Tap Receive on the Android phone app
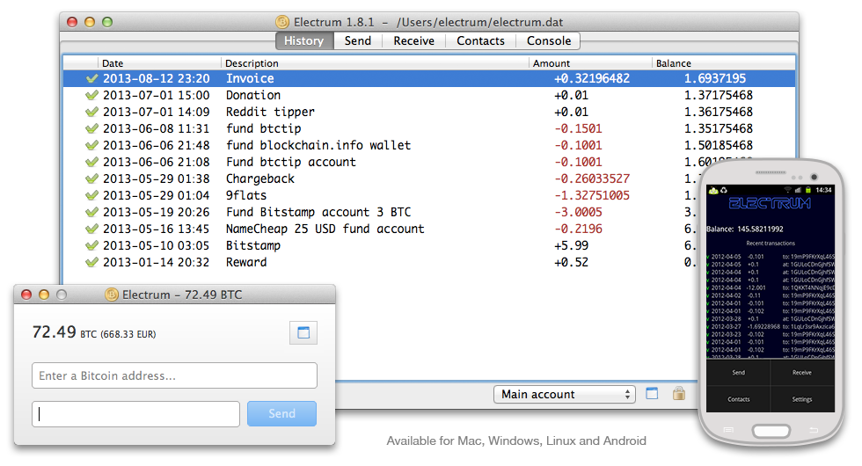The image size is (862, 466). point(802,372)
